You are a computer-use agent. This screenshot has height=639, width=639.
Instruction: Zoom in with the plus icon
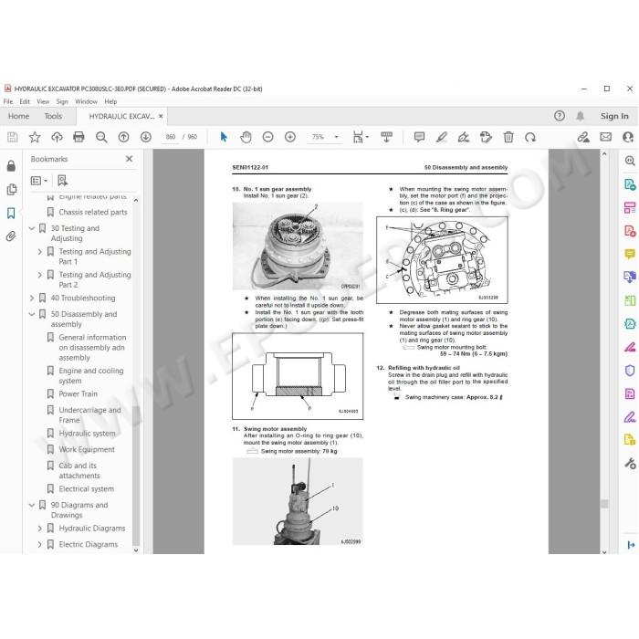point(290,137)
